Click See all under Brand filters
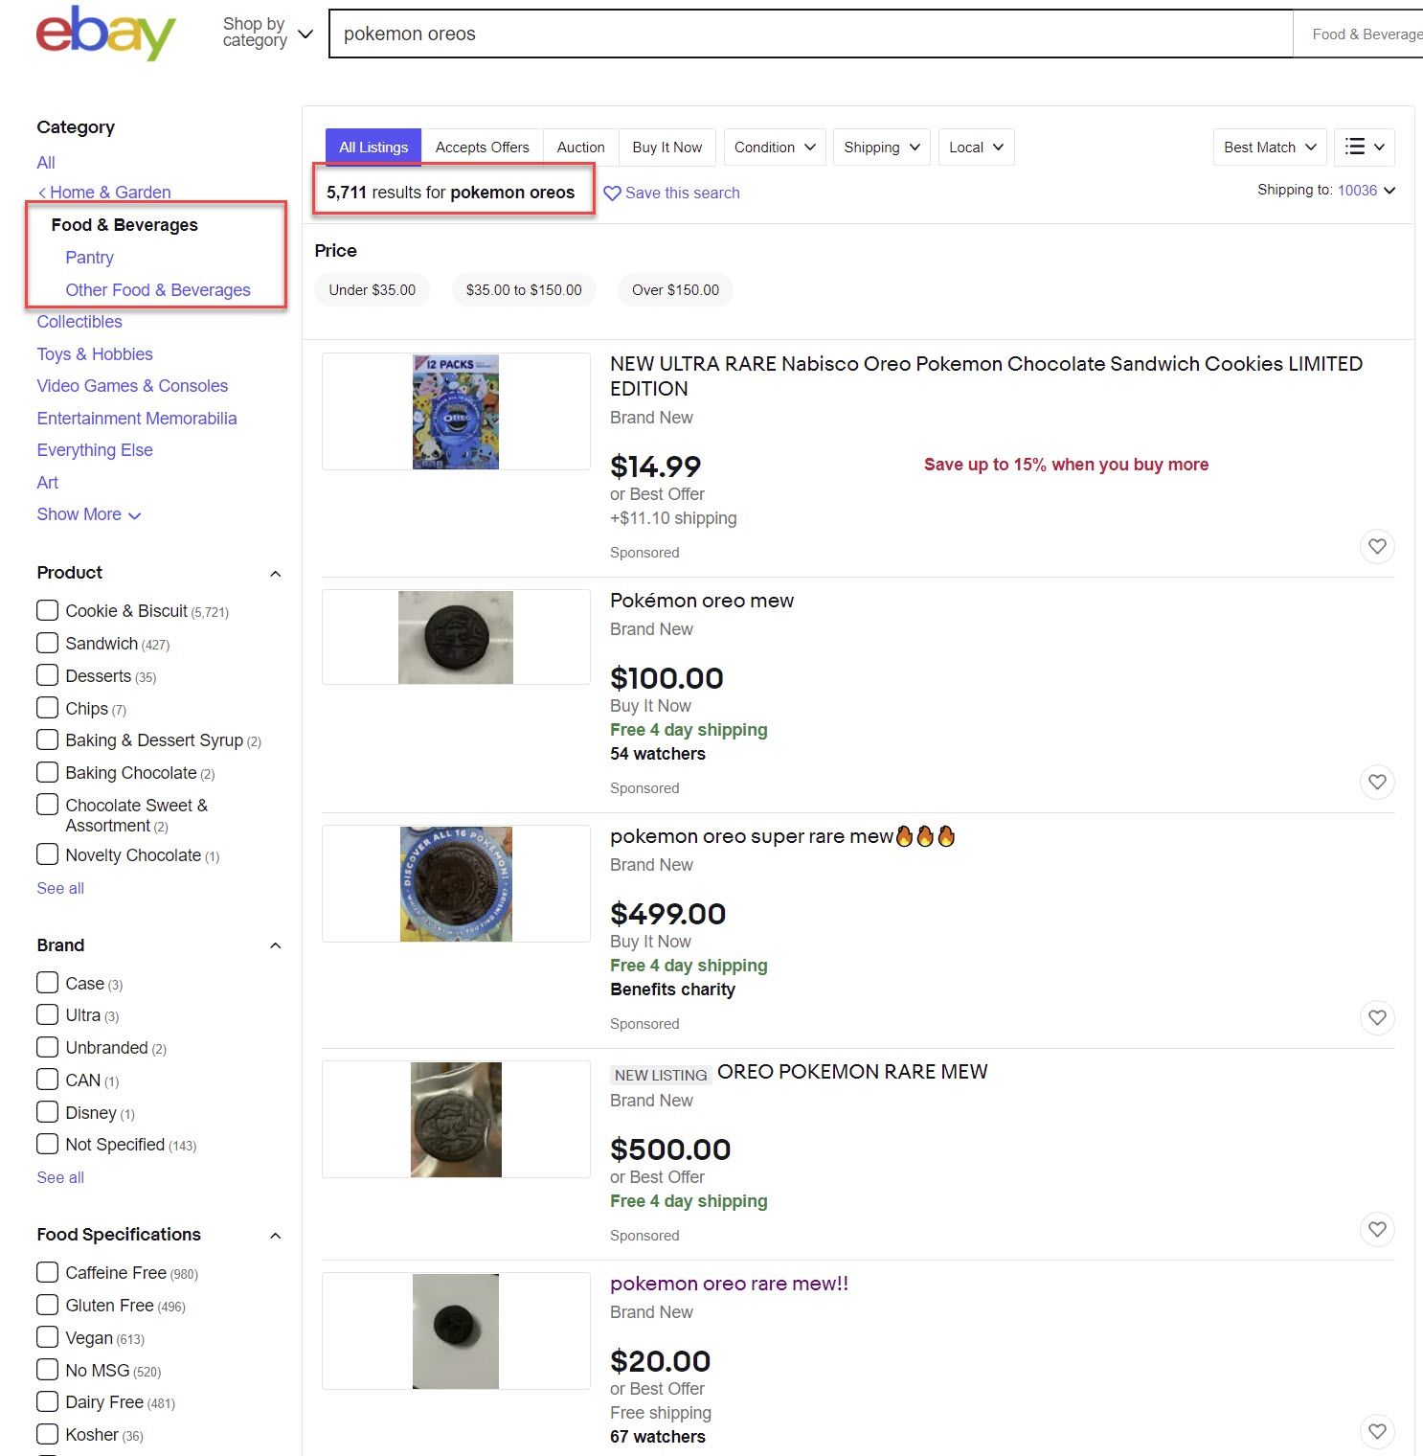The width and height of the screenshot is (1423, 1456). 60,1177
